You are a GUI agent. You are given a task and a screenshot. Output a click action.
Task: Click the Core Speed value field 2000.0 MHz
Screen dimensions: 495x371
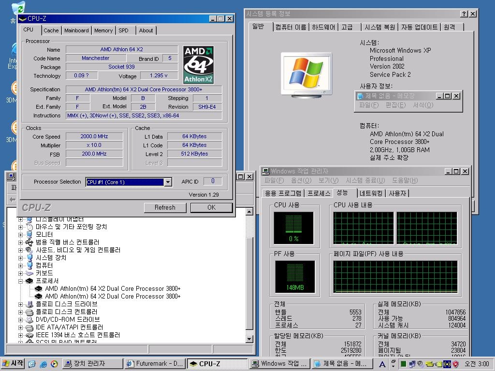94,136
